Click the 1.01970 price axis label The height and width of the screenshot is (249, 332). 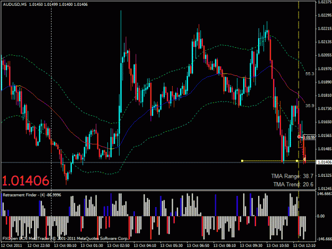point(325,69)
